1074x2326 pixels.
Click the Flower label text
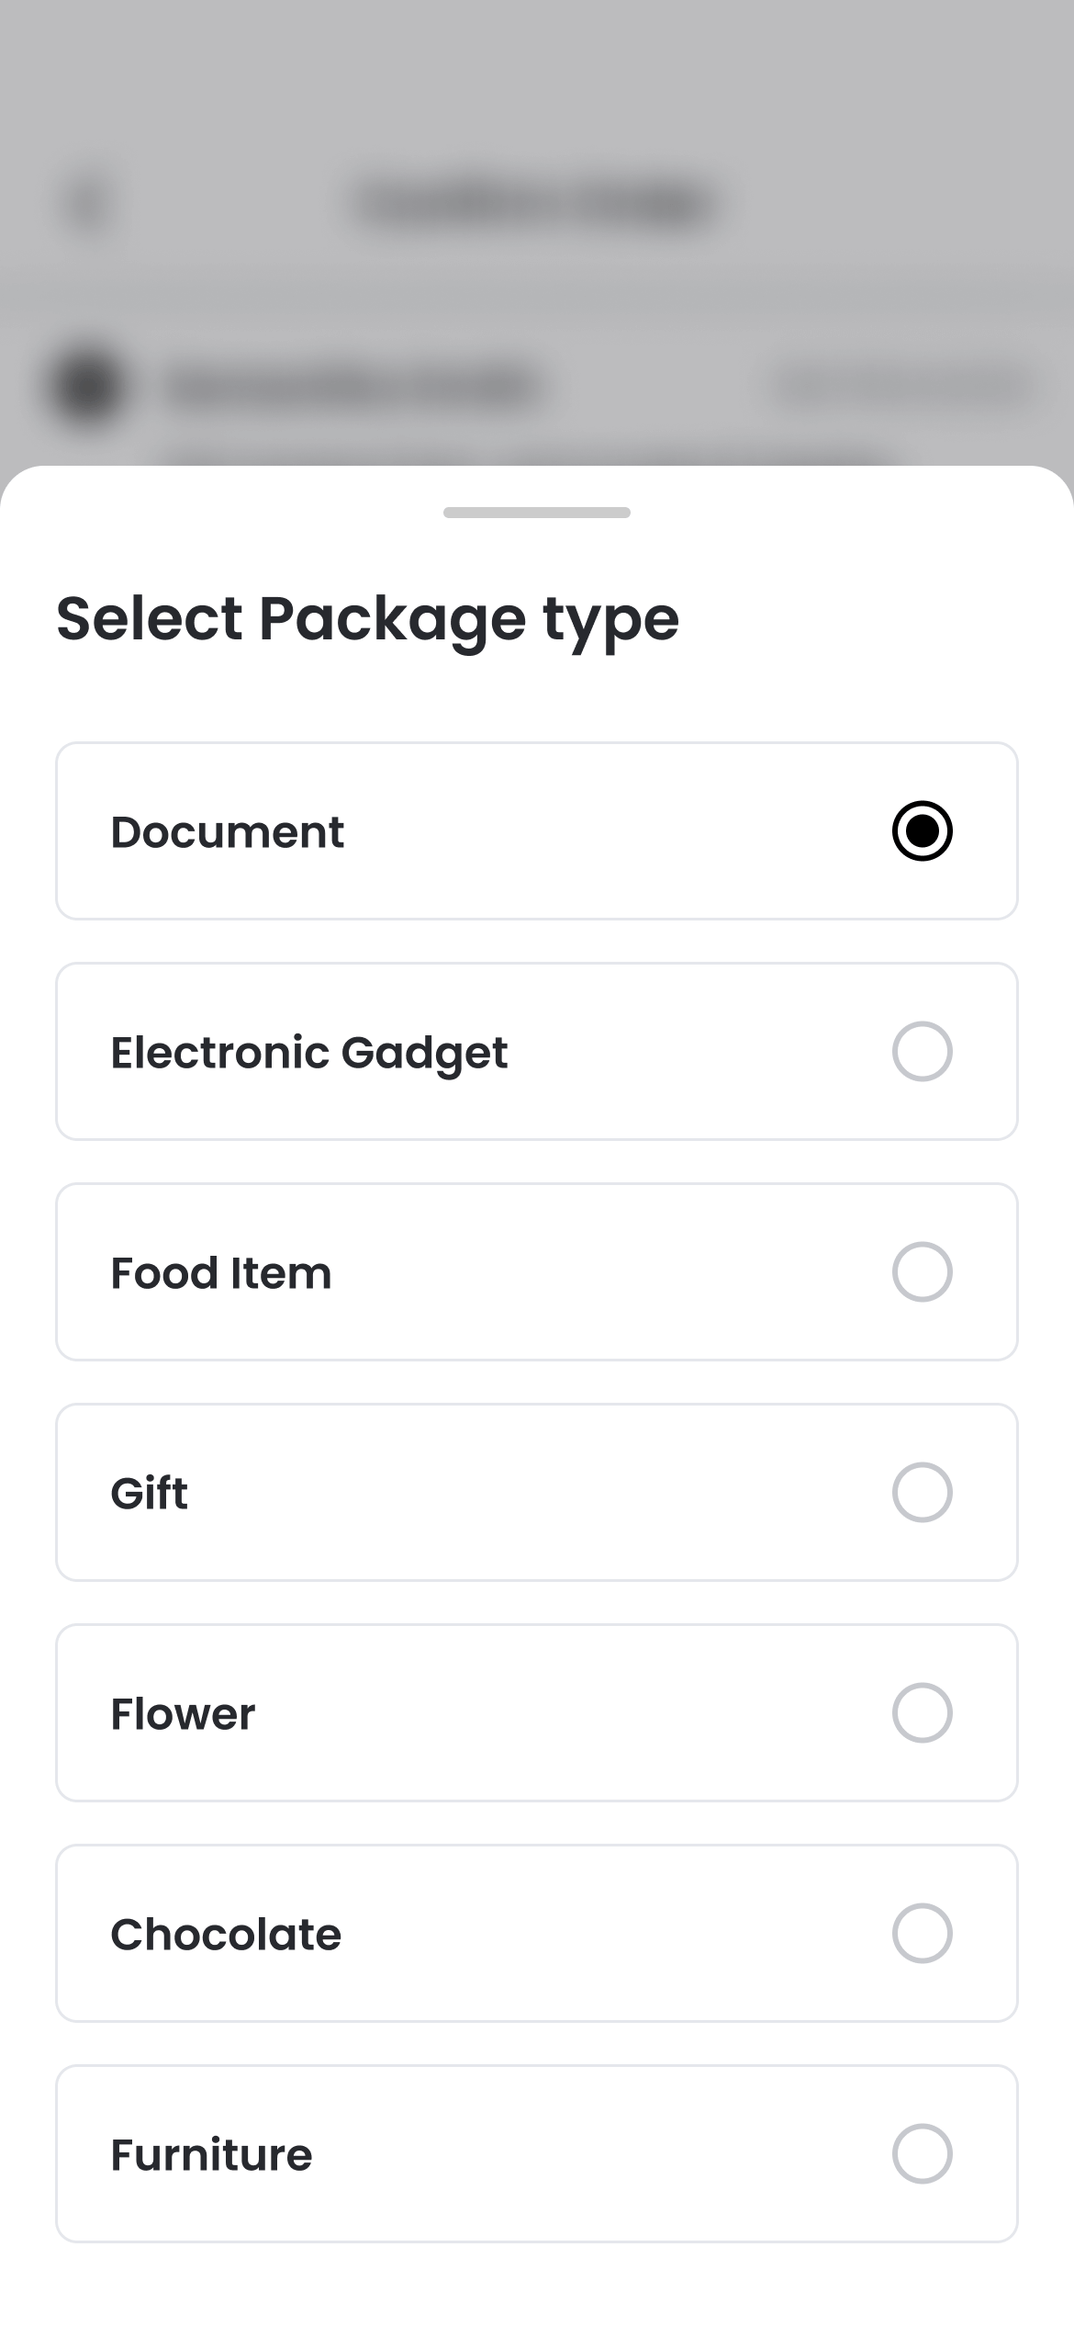click(183, 1714)
